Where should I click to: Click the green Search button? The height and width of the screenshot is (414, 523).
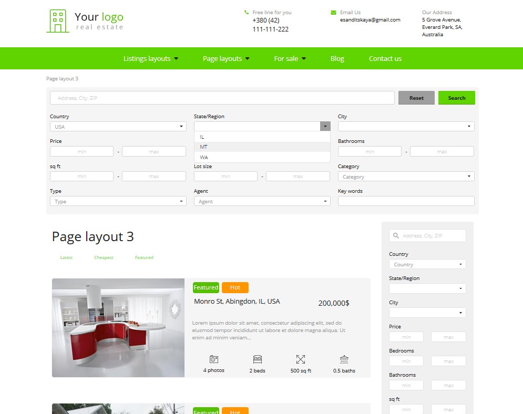pyautogui.click(x=457, y=98)
